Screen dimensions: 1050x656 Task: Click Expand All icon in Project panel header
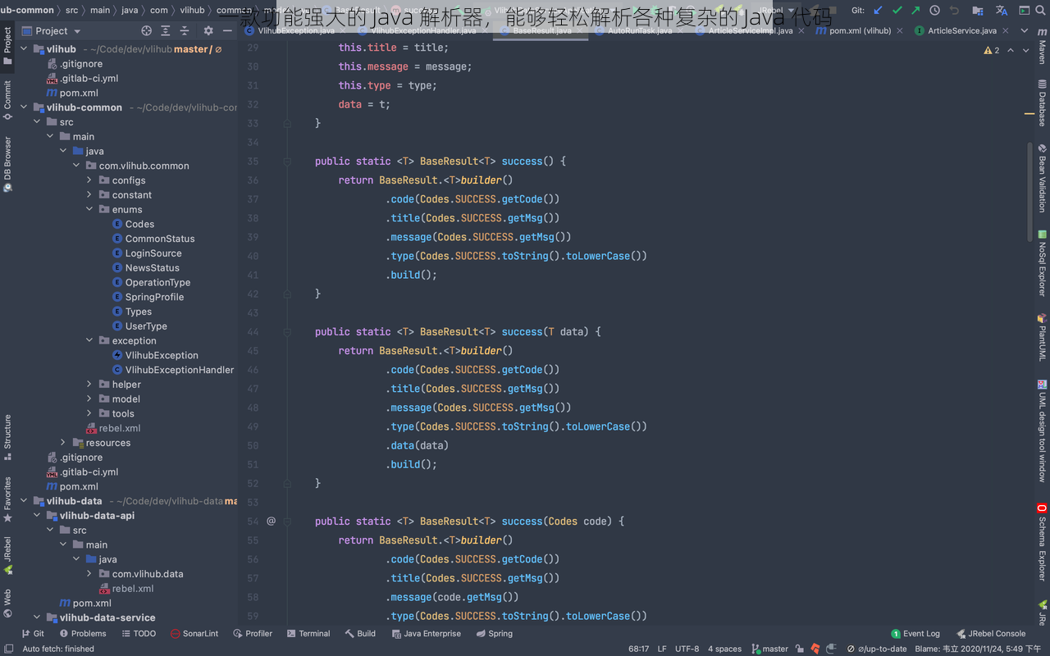(x=166, y=30)
